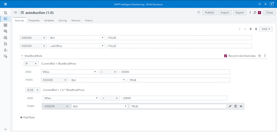Open the Lookup Tables grid sidebar icon
Image resolution: width=277 pixels, height=132 pixels.
click(6, 25)
